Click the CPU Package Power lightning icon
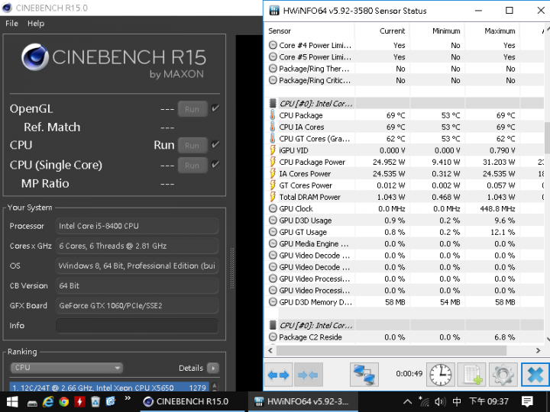Viewport: 550px width, 412px height. pos(273,162)
